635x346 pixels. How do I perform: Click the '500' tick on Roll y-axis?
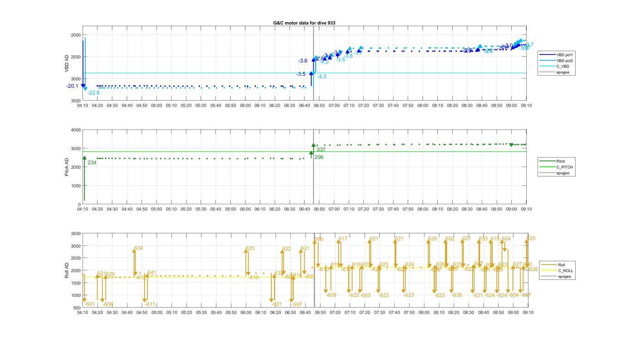[x=77, y=308]
